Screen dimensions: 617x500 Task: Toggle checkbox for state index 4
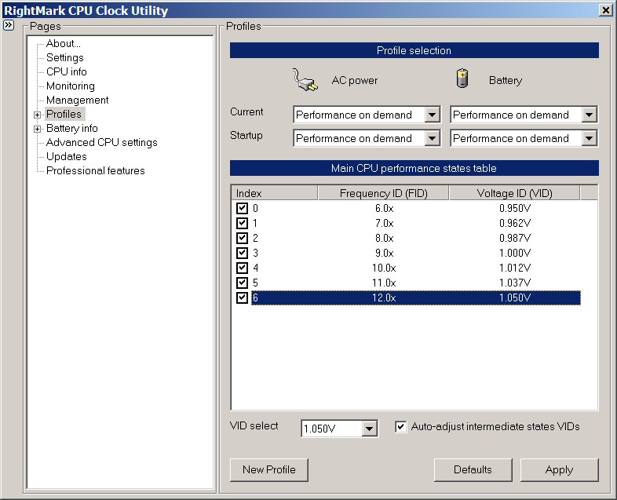click(242, 268)
